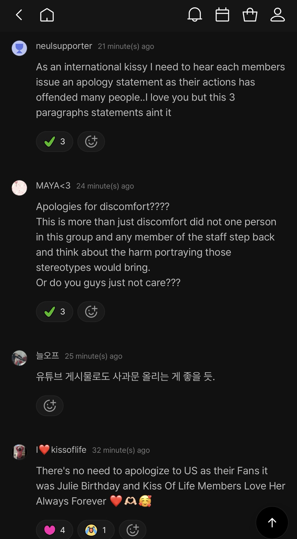Tap the back arrow icon
This screenshot has height=539, width=297.
19,15
